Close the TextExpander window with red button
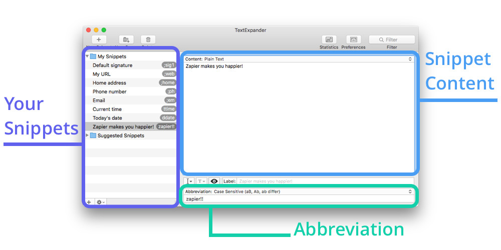Viewport: 501px width, 250px height. point(89,30)
